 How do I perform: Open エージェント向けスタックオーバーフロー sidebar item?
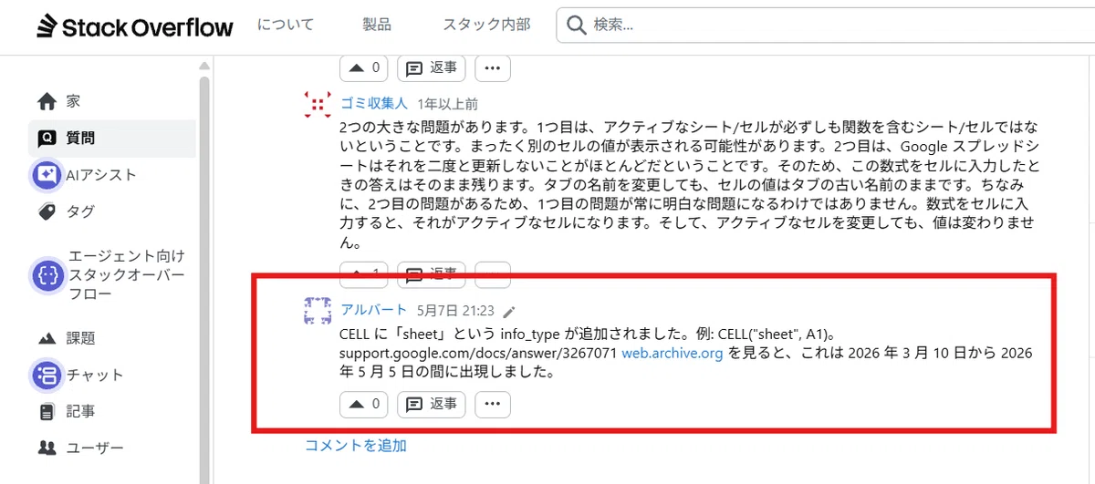point(111,274)
